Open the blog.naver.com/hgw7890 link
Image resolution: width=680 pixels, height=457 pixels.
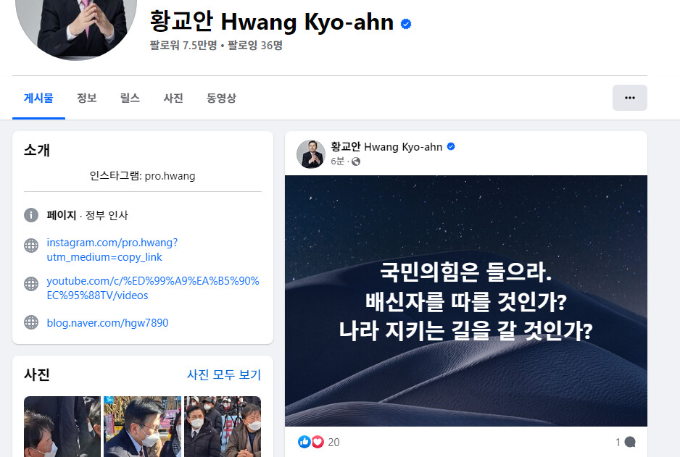click(107, 323)
